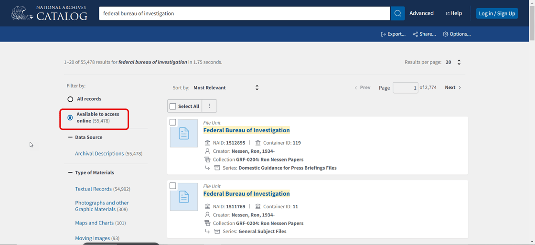Screen dimensions: 535x245
Task: Click the page number input field
Action: (406, 88)
